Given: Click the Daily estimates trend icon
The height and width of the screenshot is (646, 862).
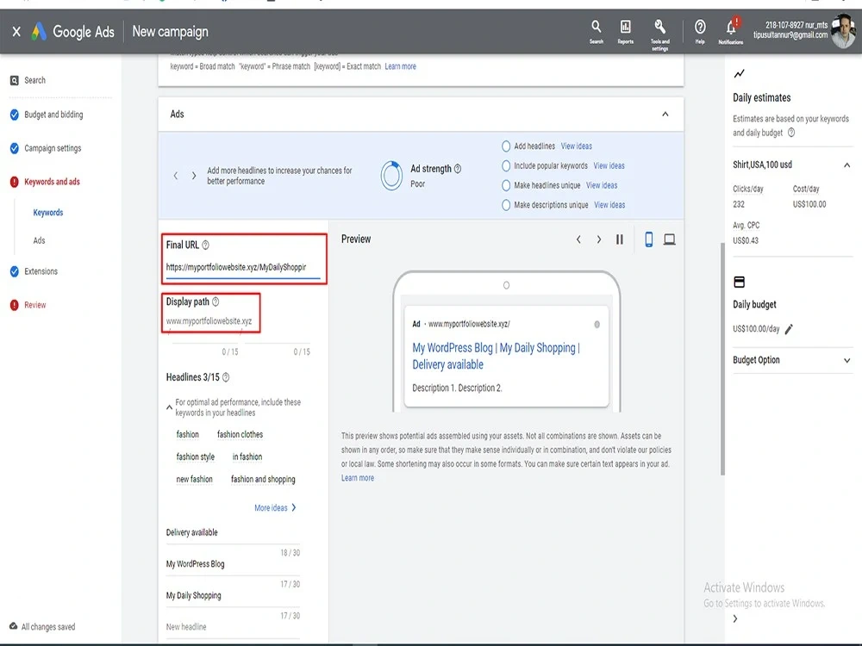Looking at the screenshot, I should pyautogui.click(x=740, y=73).
